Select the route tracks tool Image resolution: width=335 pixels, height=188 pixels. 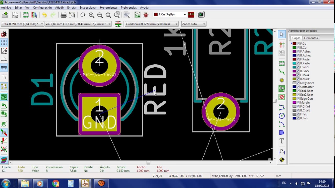(x=282, y=72)
